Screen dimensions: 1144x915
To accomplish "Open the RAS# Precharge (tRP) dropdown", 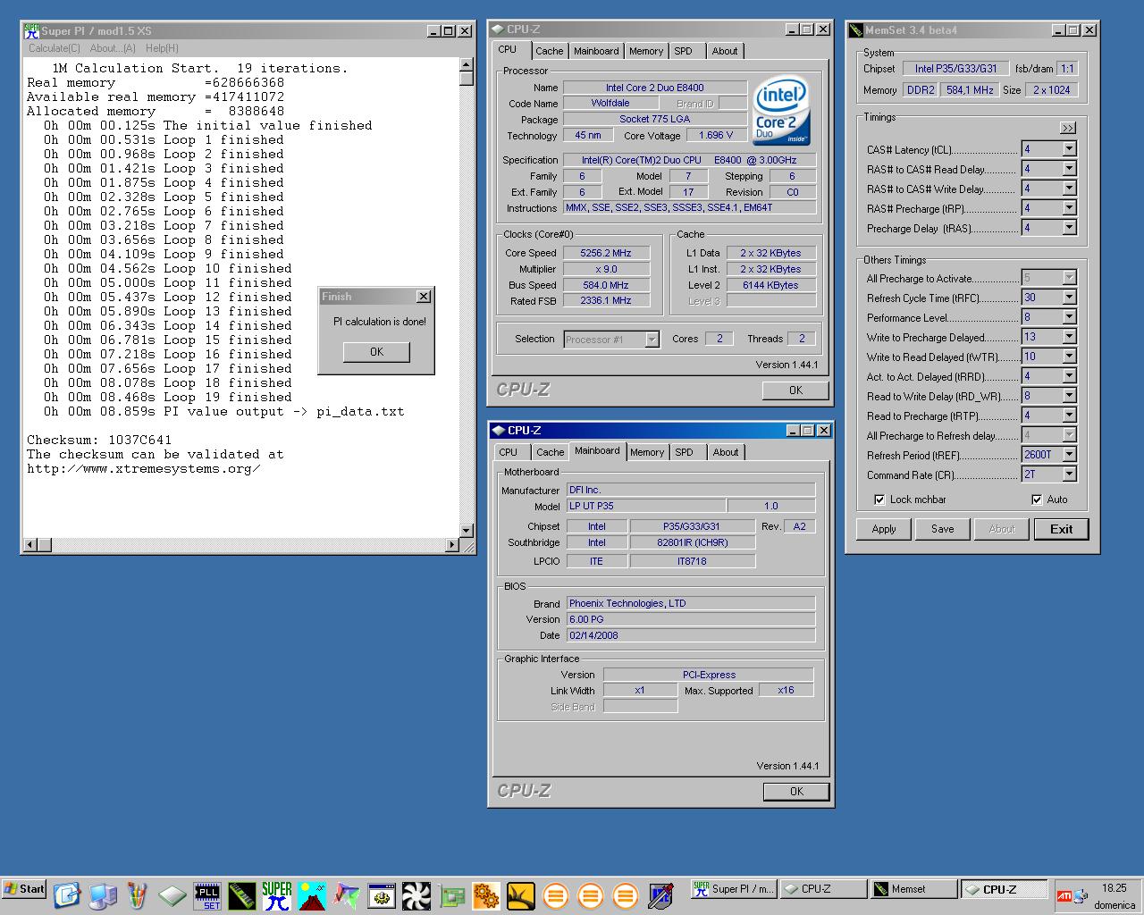I will [1069, 208].
